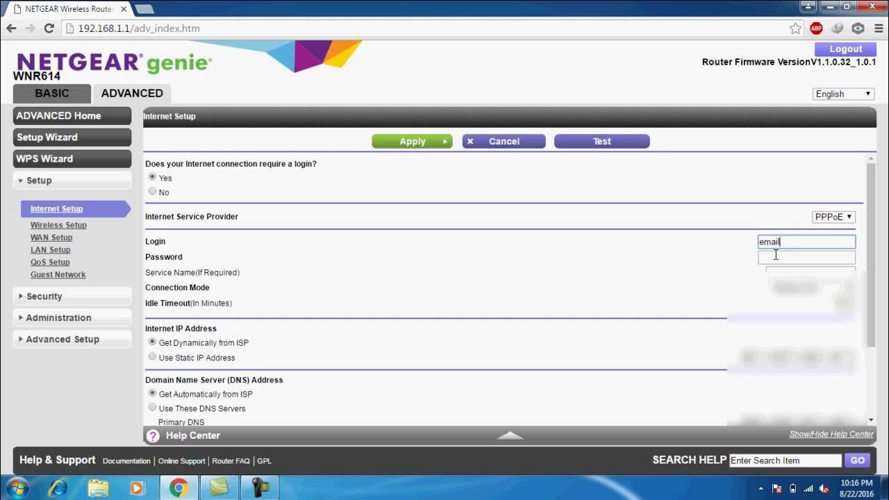Screen dimensions: 889x500
Task: Open the Chrome user profile button
Action: pos(806,6)
